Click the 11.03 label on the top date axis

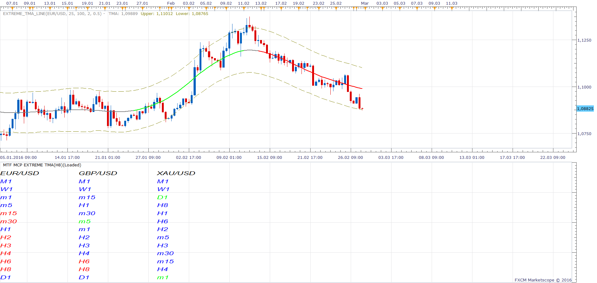point(452,3)
